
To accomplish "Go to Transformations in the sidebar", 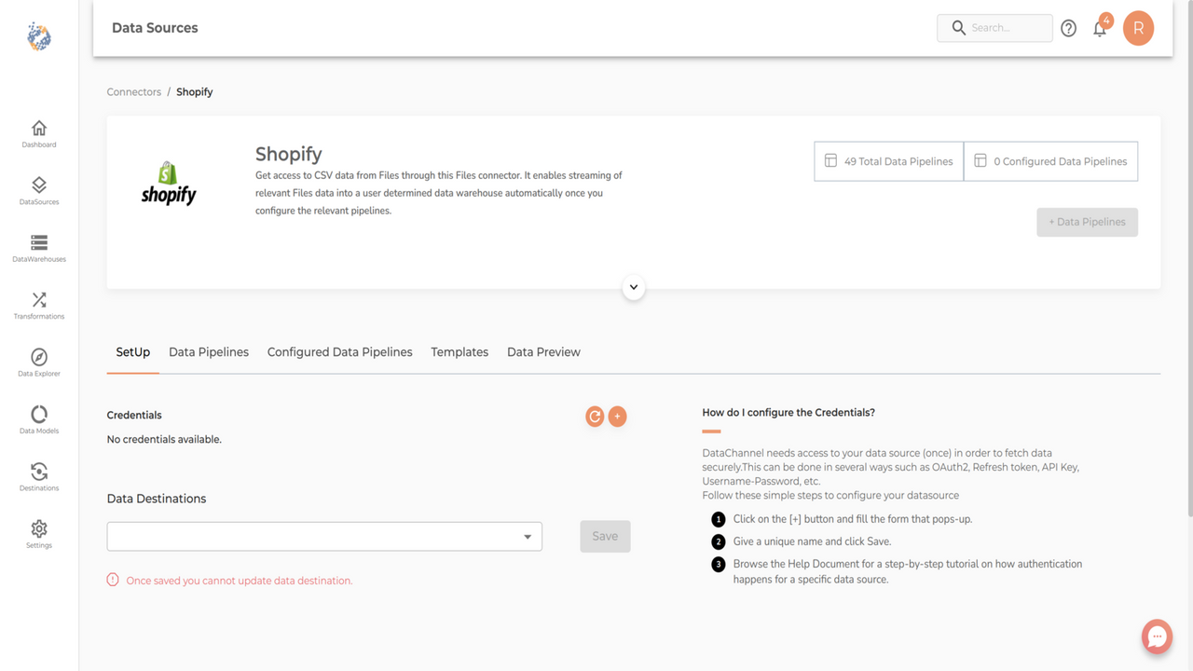I will (38, 305).
